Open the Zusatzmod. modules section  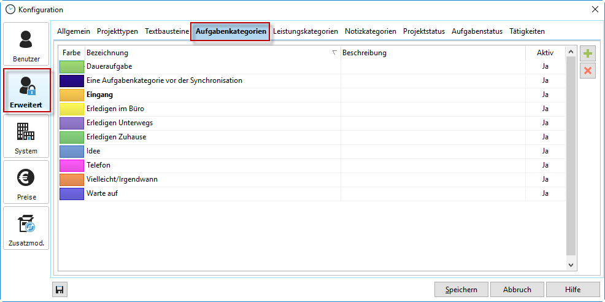click(x=26, y=229)
